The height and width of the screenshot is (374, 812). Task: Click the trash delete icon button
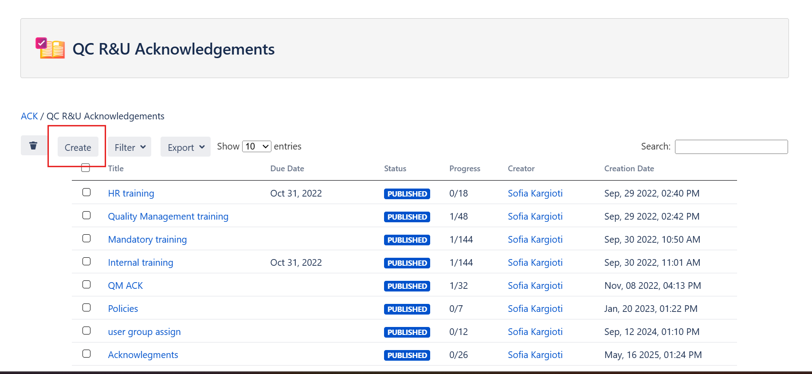33,146
